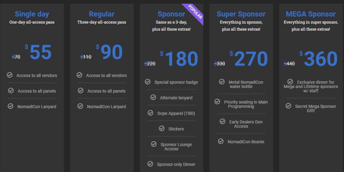Screen dimensions: 344x172
Task: Click the checkmark icon beside Metal NomadiCon water bottle
Action: 222,82
